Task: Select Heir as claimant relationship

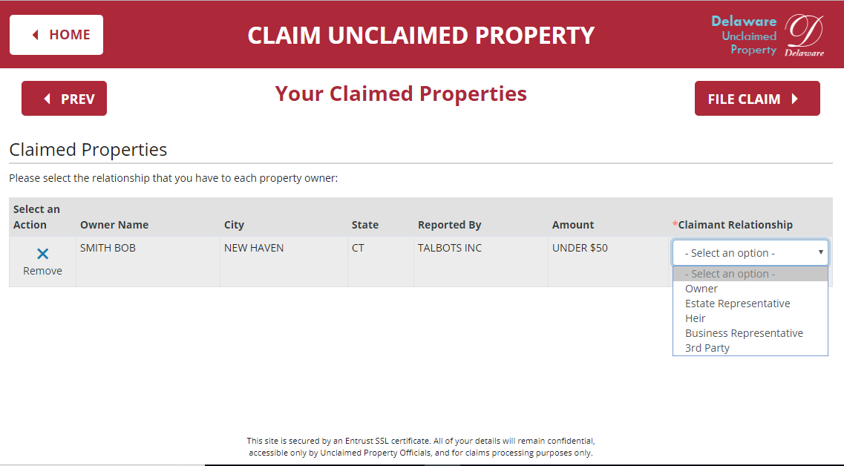Action: coord(696,318)
